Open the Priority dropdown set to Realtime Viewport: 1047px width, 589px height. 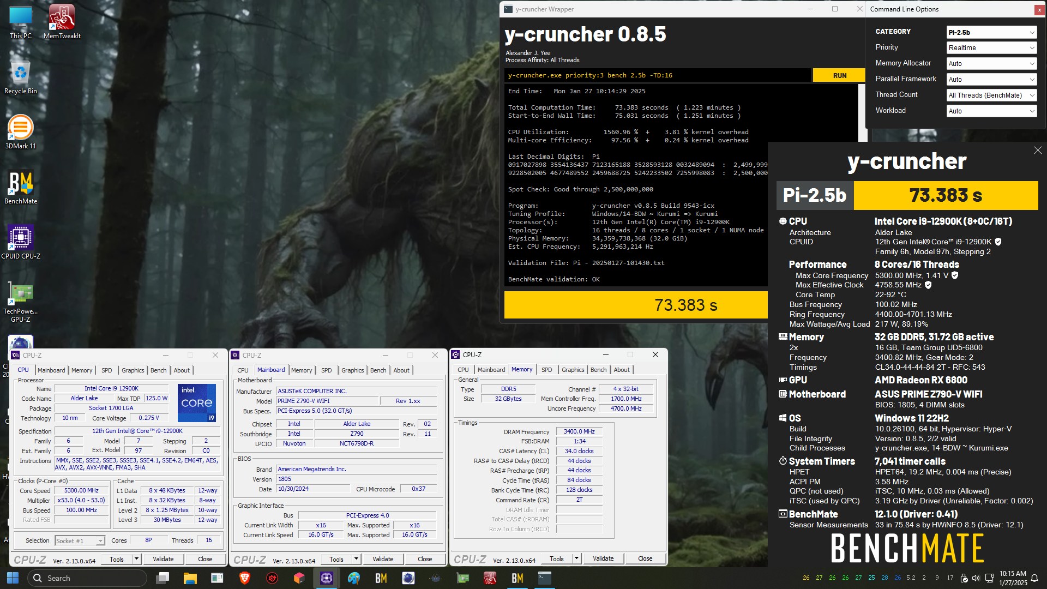991,48
